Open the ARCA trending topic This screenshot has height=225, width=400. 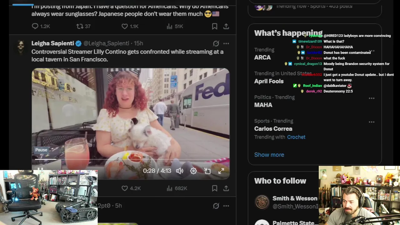pos(262,57)
